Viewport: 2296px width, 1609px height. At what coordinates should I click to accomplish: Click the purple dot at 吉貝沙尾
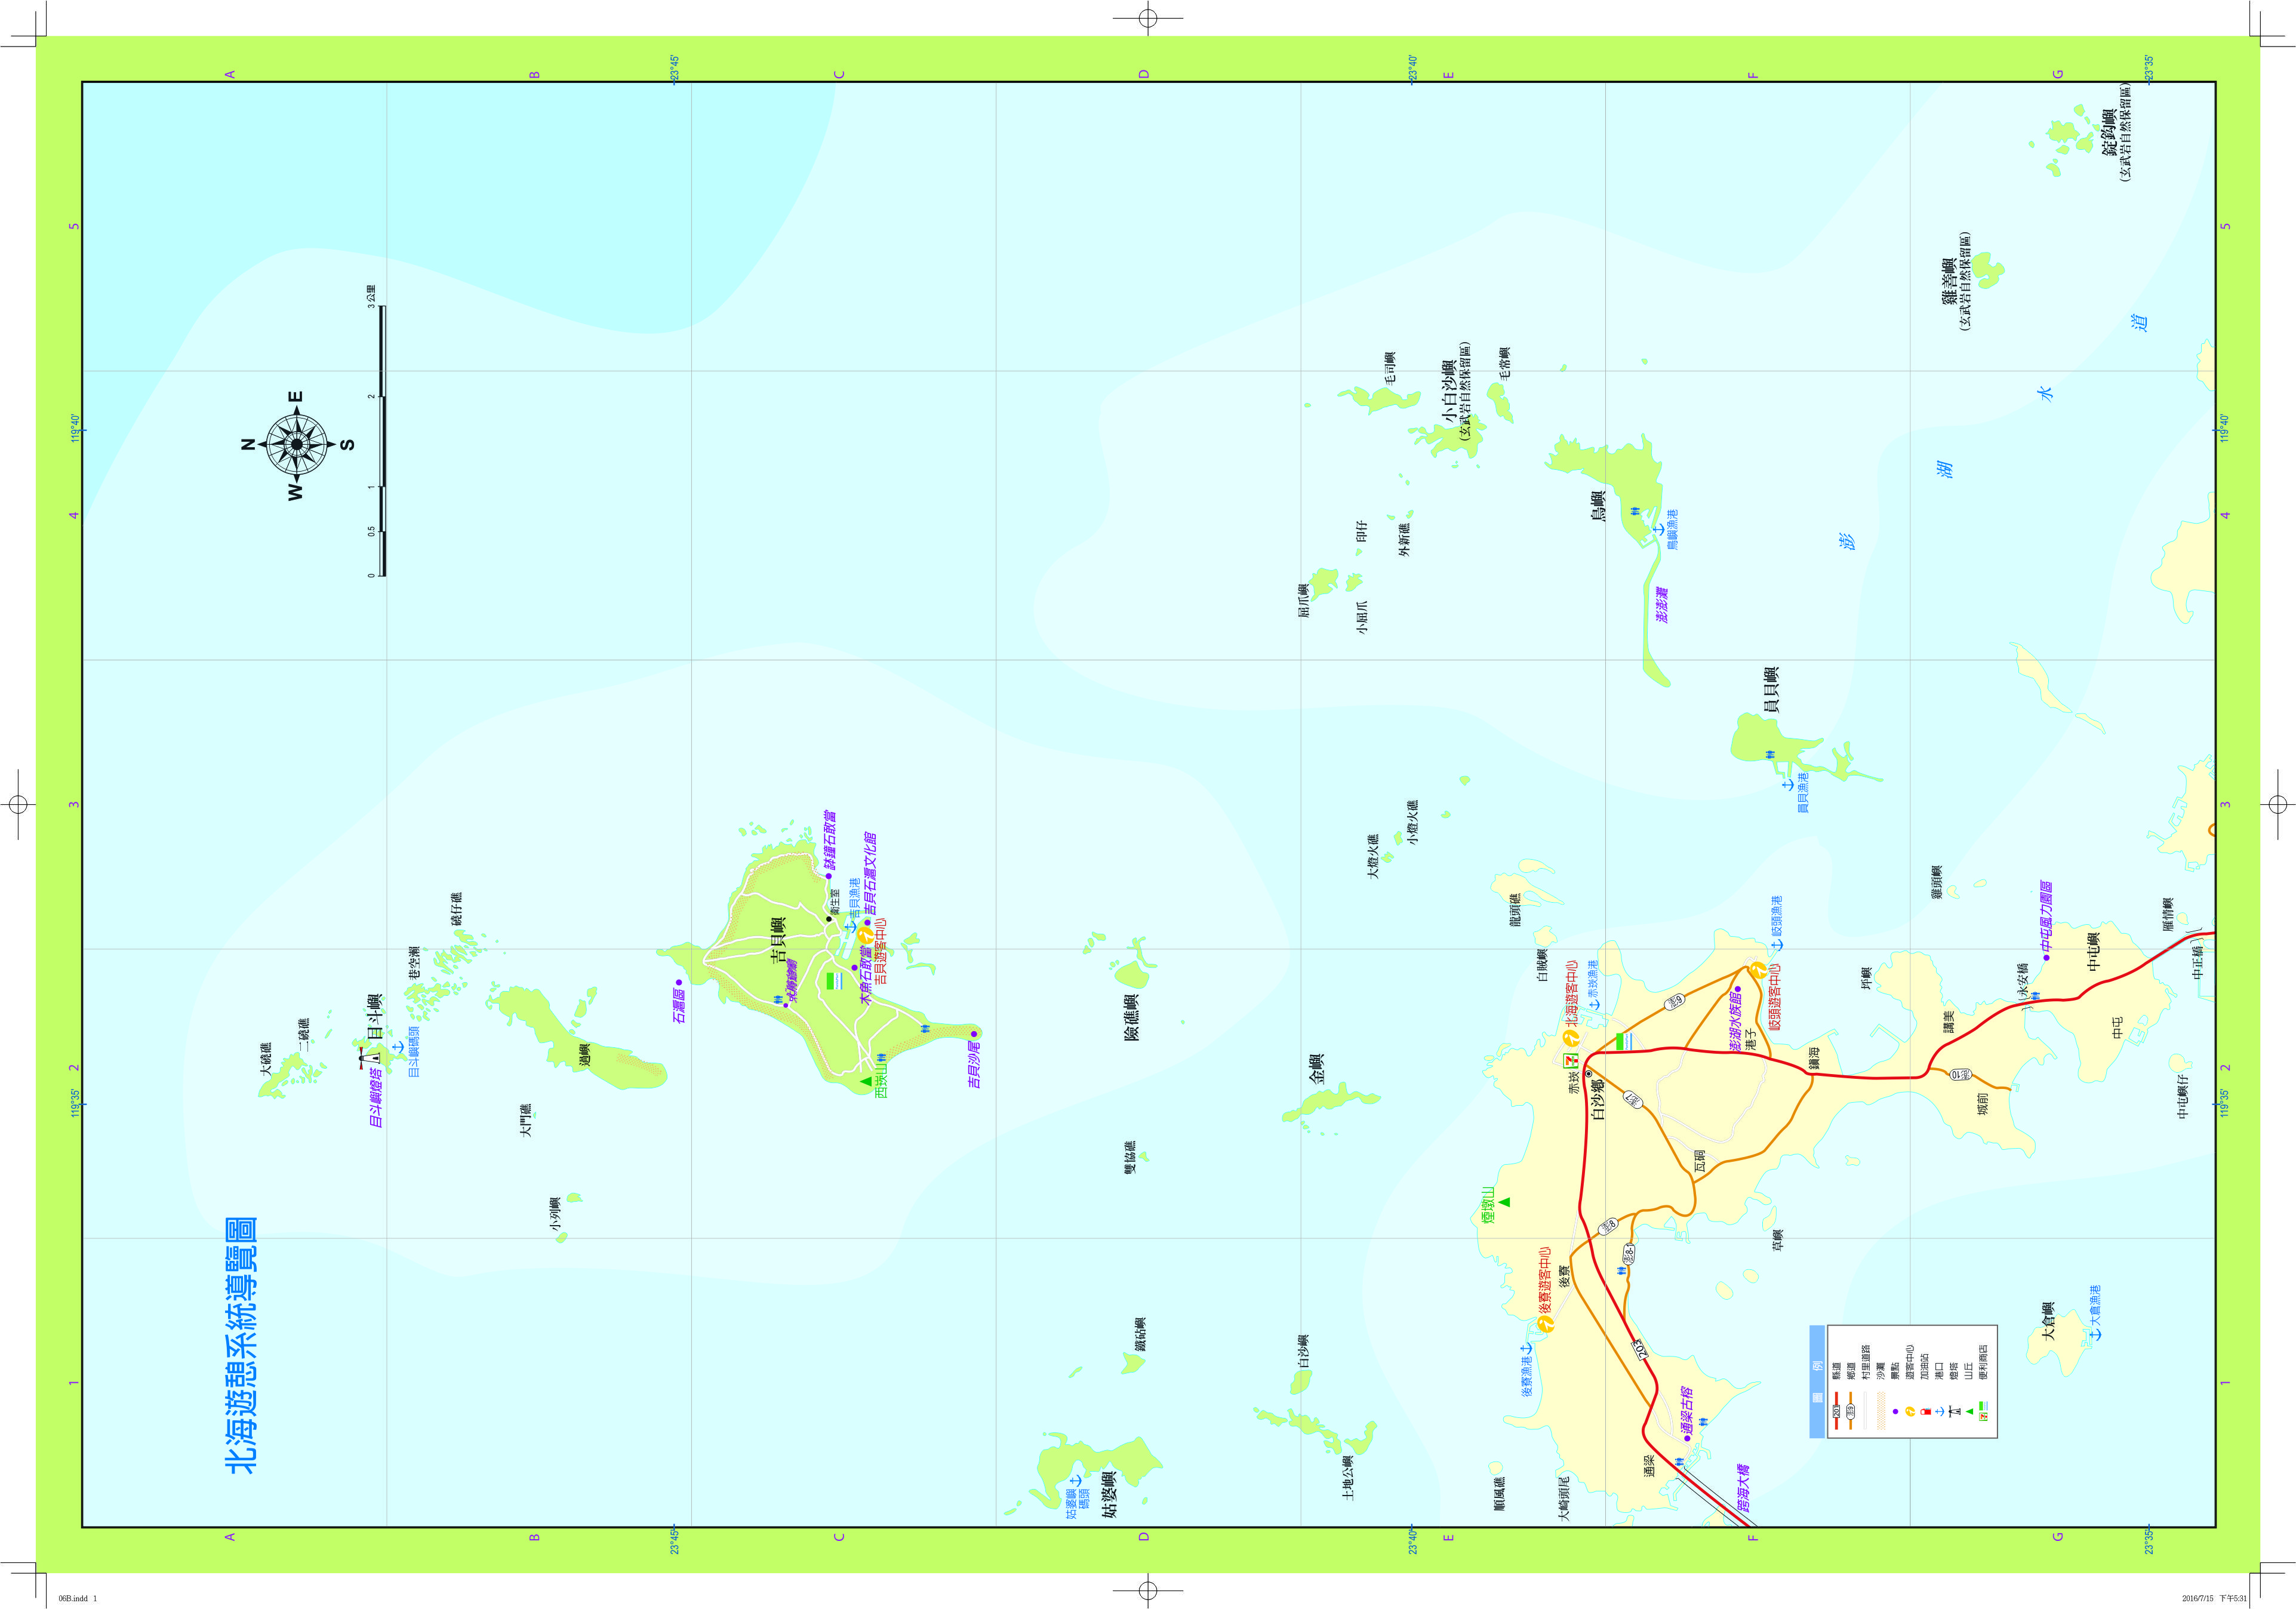973,1034
